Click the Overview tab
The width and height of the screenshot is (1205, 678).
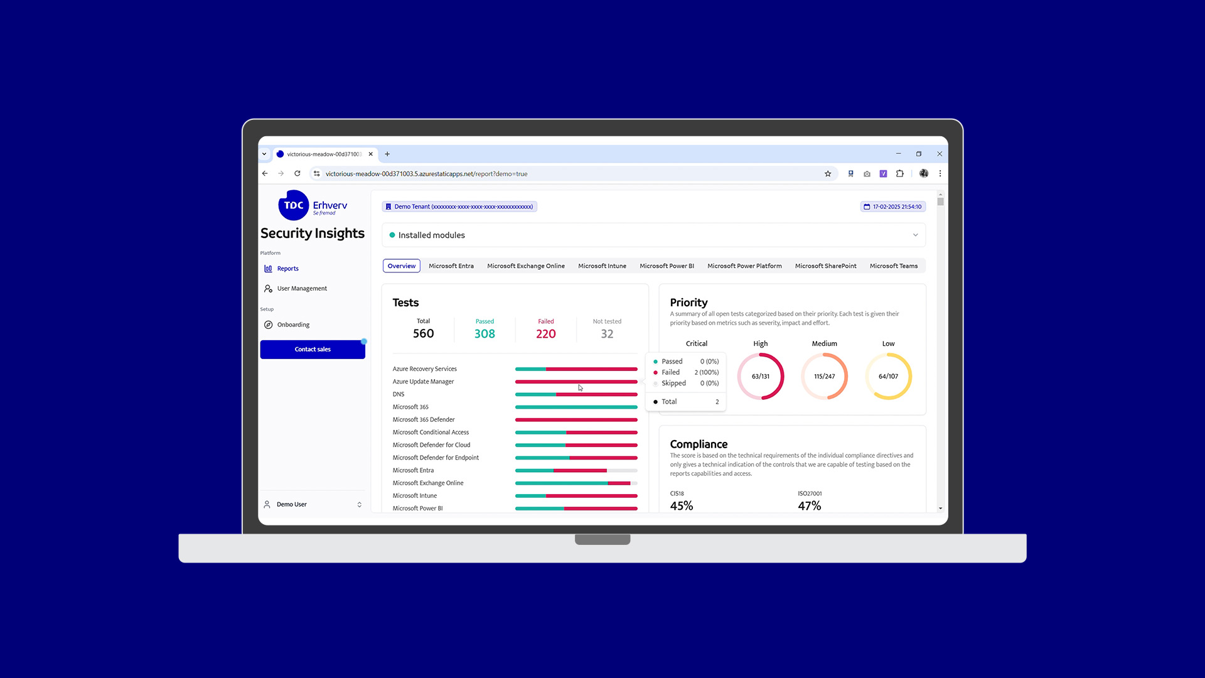coord(402,266)
